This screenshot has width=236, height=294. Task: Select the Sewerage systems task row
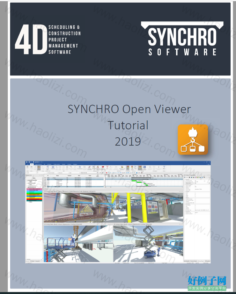74,179
